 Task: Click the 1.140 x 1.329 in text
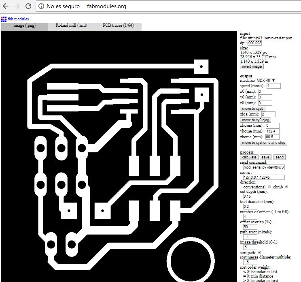tap(254, 62)
